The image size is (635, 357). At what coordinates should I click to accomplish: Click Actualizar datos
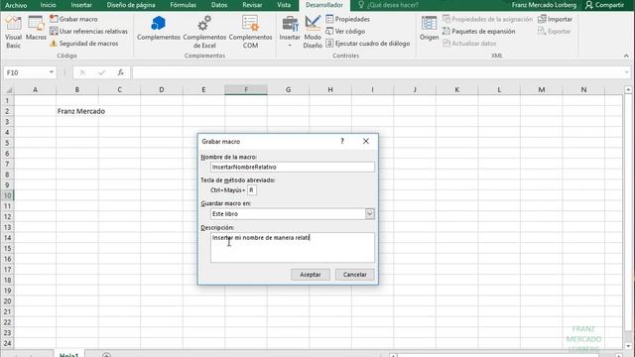(x=469, y=44)
